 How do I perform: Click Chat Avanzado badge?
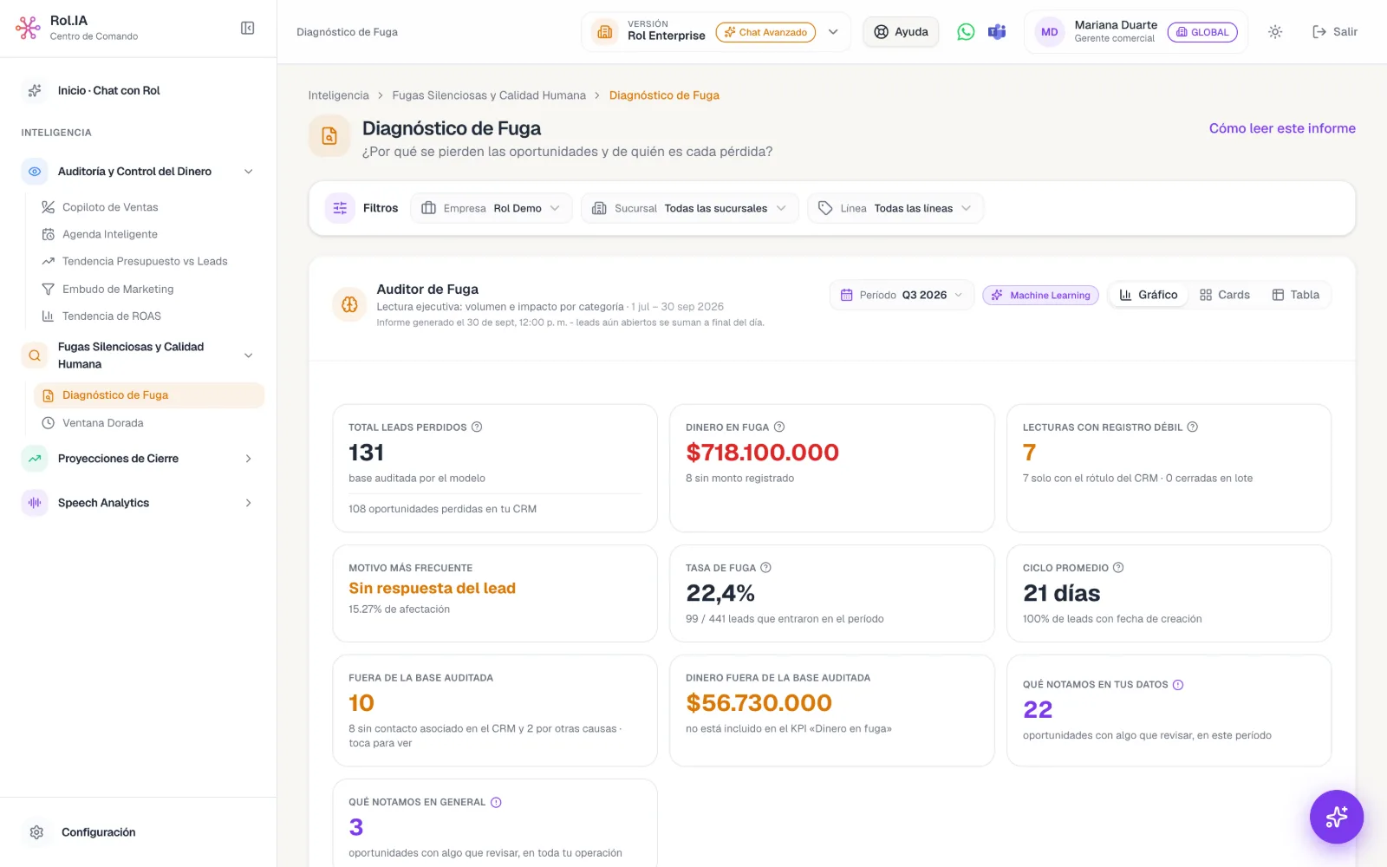(x=765, y=32)
